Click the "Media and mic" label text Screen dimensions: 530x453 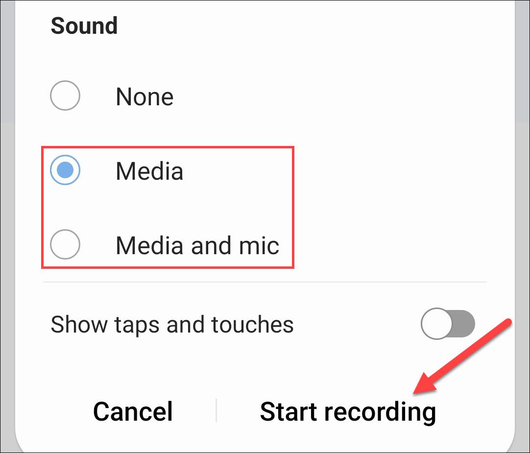click(x=197, y=245)
